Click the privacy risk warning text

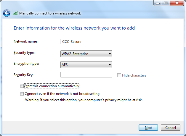pos(84,100)
